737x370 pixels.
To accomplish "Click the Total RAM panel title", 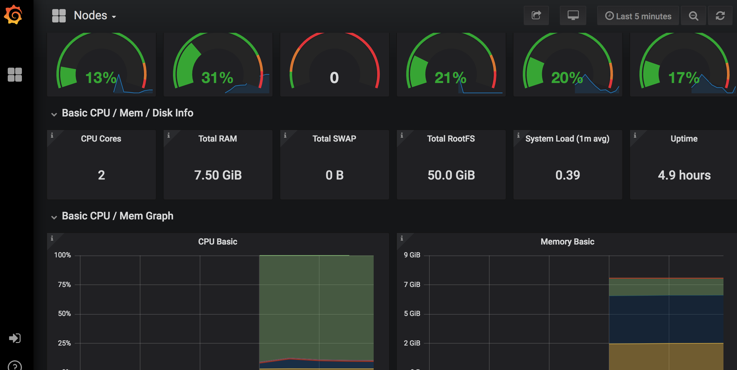I will point(217,139).
